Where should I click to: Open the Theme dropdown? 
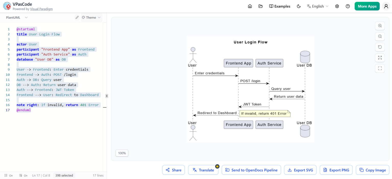click(x=91, y=17)
